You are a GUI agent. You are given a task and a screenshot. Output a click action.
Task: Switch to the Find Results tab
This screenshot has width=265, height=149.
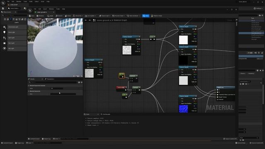pyautogui.click(x=105, y=114)
